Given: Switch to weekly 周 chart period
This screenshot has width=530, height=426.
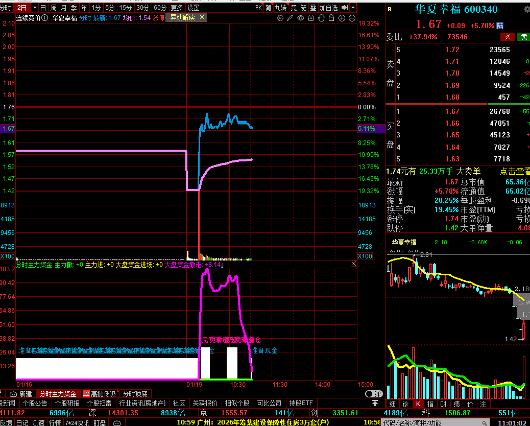Looking at the screenshot, I should 54,8.
